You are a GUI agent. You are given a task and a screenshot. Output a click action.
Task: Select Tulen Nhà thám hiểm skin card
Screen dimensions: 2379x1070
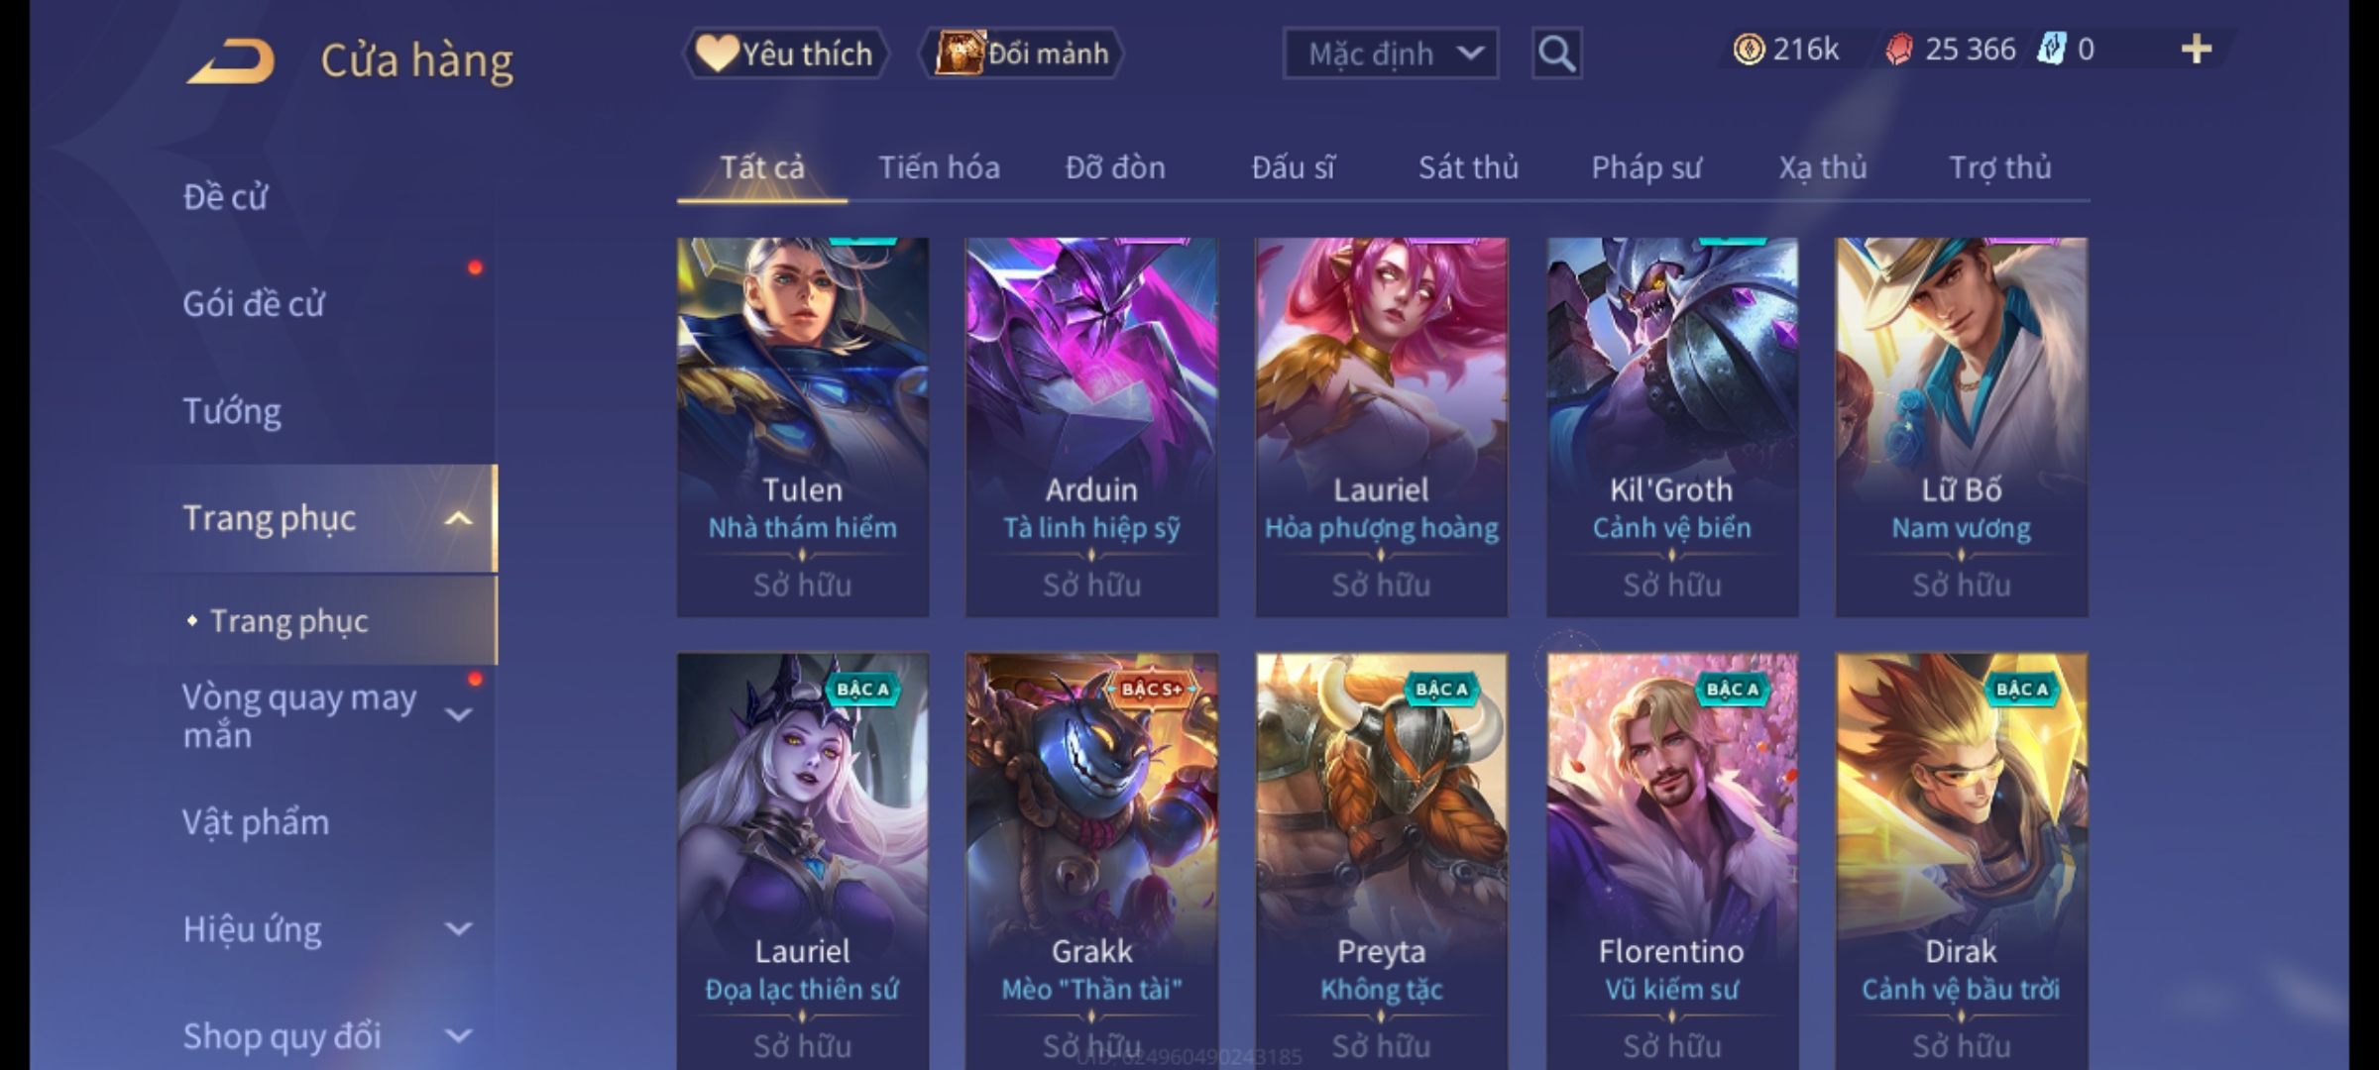pyautogui.click(x=802, y=427)
